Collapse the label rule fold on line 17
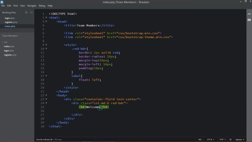The image size is (252, 142). tap(46, 76)
